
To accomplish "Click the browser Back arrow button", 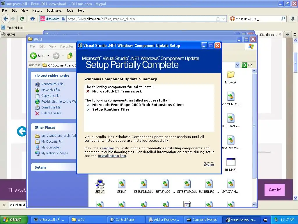I will click(x=6, y=19).
